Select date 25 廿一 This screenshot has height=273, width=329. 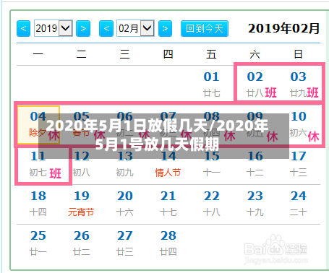[x=38, y=243]
